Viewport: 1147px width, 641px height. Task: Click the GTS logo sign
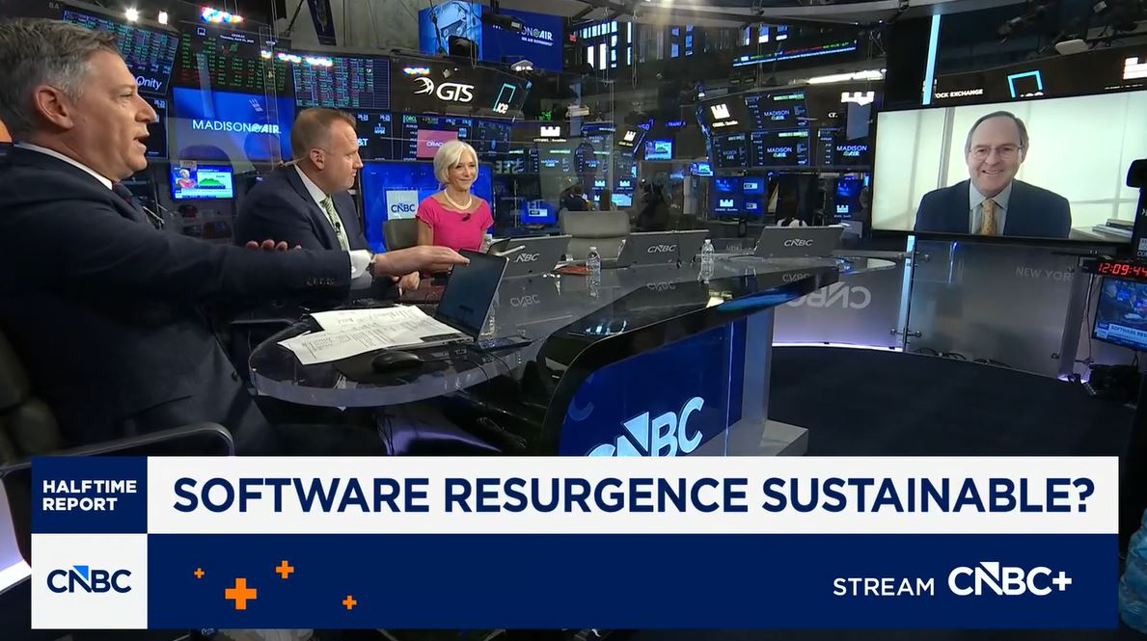coord(444,90)
